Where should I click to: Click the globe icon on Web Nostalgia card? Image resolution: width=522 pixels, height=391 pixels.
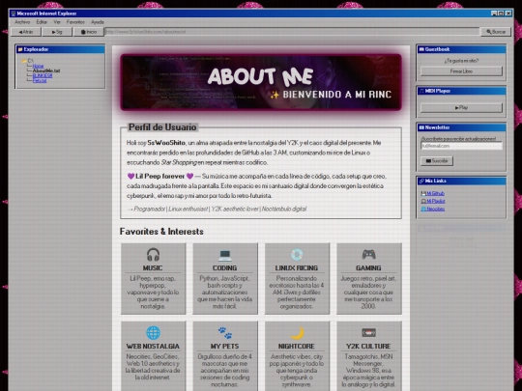[x=153, y=333]
